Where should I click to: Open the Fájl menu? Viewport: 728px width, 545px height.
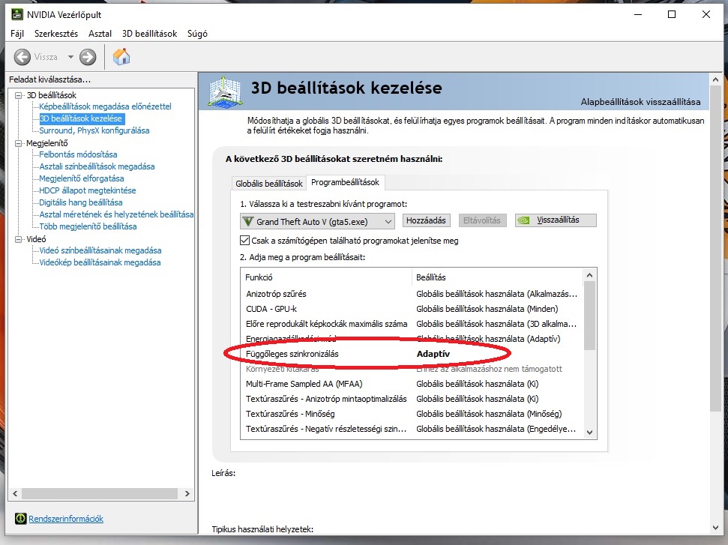point(17,34)
